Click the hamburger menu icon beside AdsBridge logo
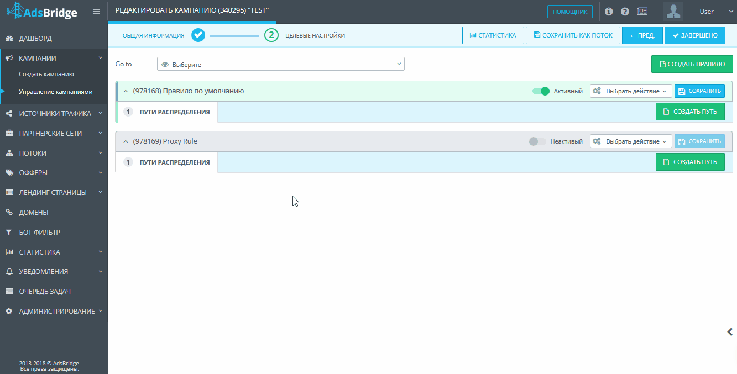737x374 pixels. point(96,11)
